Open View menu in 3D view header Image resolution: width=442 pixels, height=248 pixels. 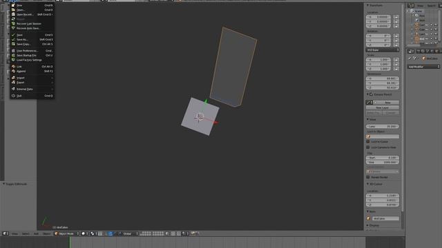pos(15,234)
